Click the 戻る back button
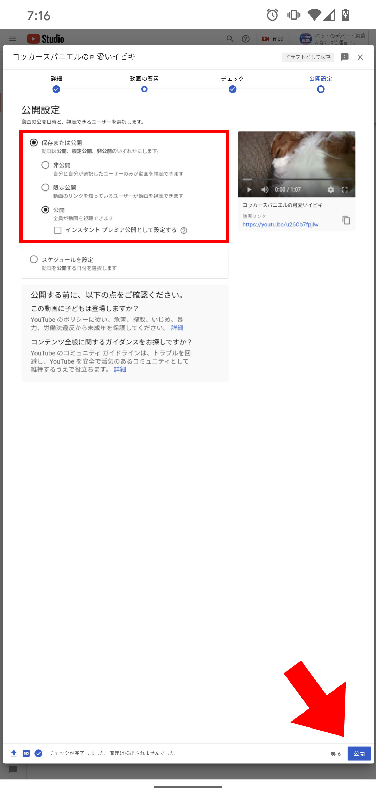This screenshot has width=376, height=794. click(336, 754)
